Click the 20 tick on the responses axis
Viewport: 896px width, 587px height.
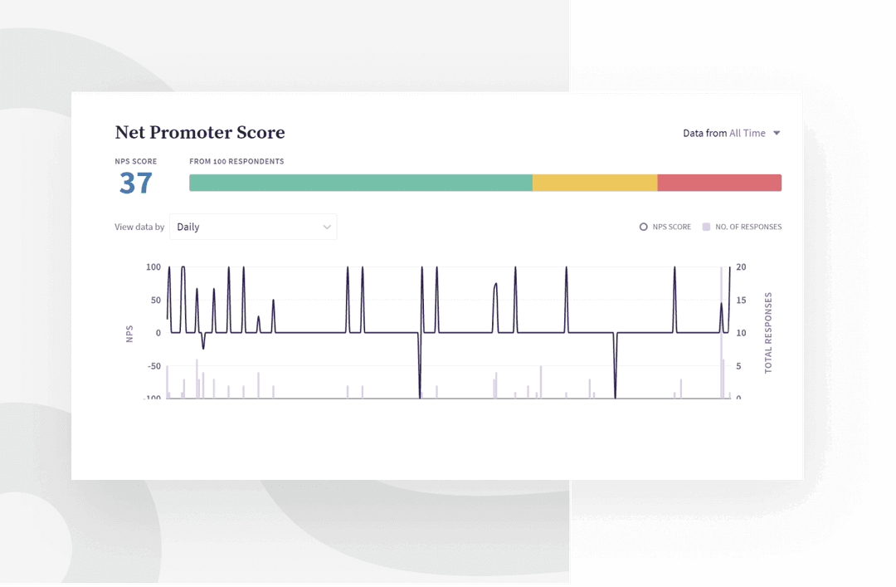coord(741,267)
